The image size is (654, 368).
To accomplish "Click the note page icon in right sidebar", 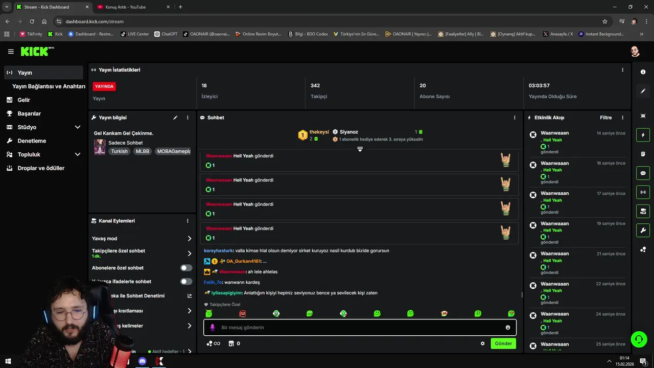I will (x=643, y=154).
